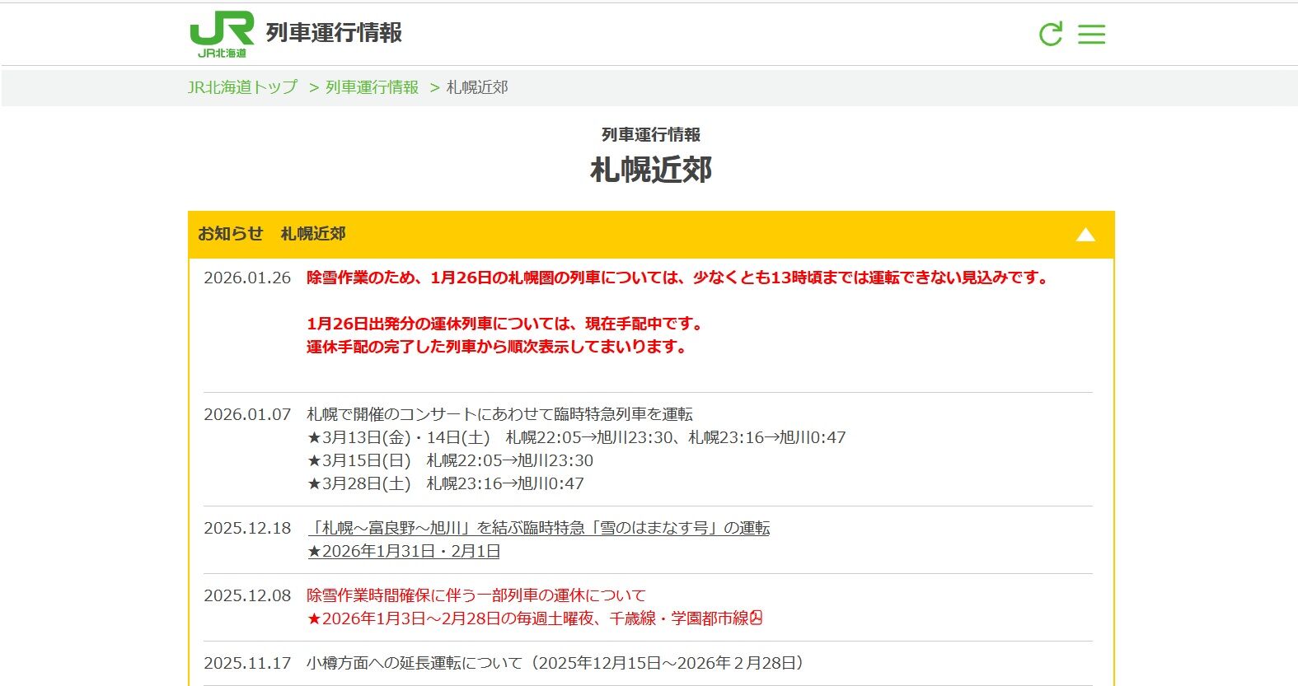
Task: Reload the page with the green refresh icon
Action: tap(1051, 34)
